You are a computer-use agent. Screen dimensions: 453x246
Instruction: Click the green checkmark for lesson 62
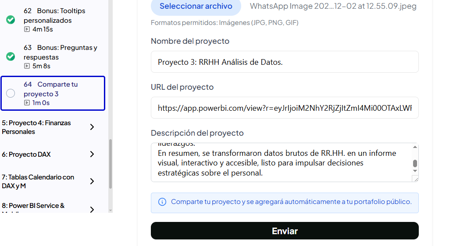coord(11,20)
